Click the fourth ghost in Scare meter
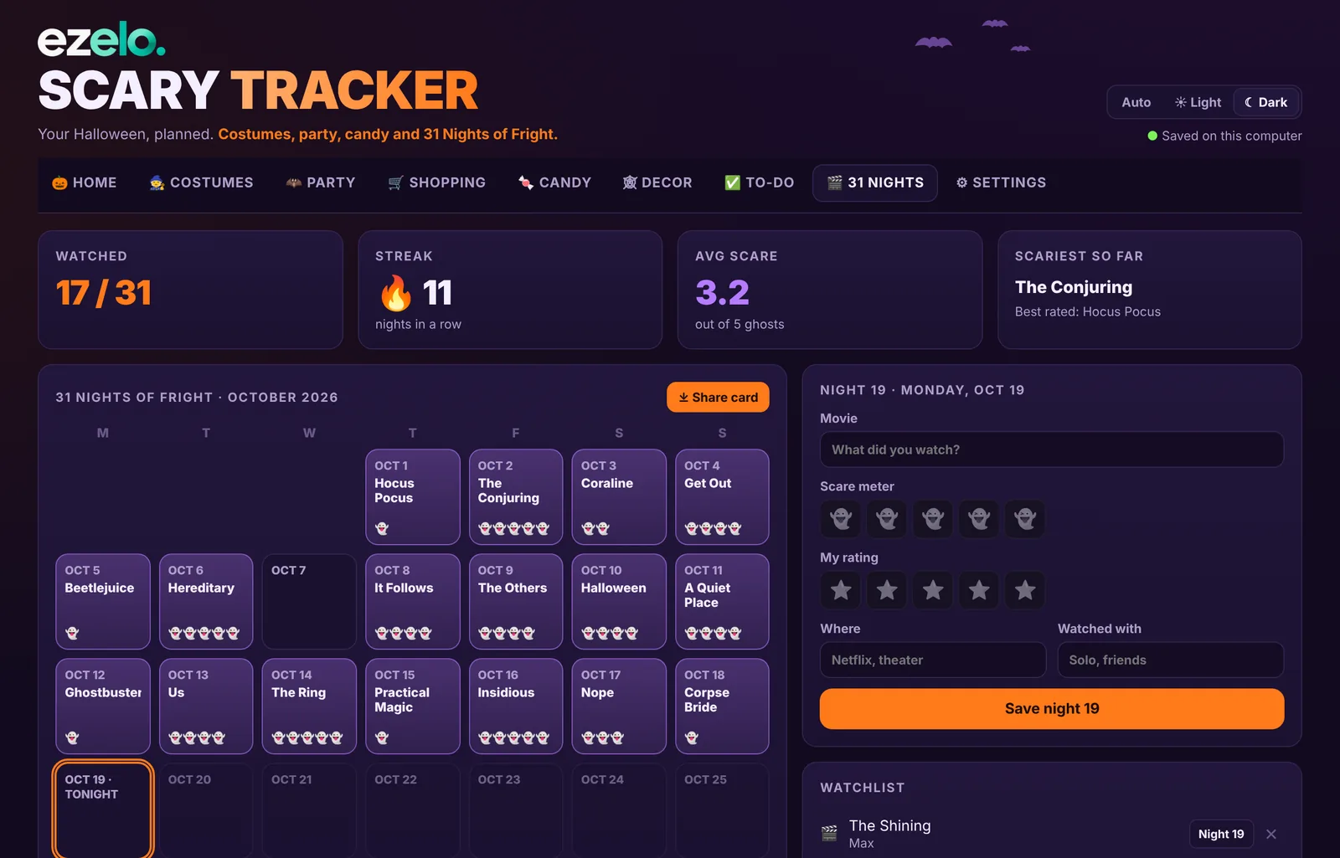The width and height of the screenshot is (1340, 858). pyautogui.click(x=979, y=519)
